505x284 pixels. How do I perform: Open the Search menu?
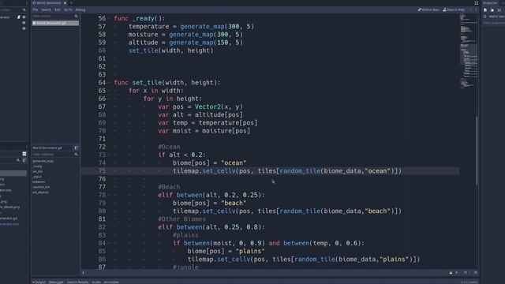point(46,9)
